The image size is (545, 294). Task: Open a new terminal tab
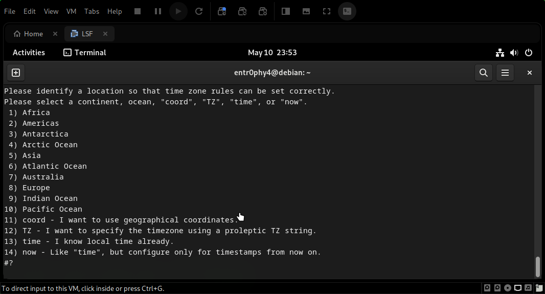(15, 73)
